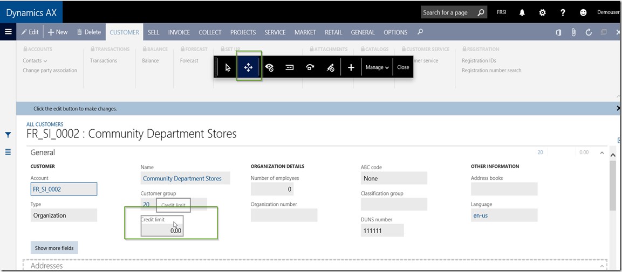Open Transactions

click(x=104, y=60)
